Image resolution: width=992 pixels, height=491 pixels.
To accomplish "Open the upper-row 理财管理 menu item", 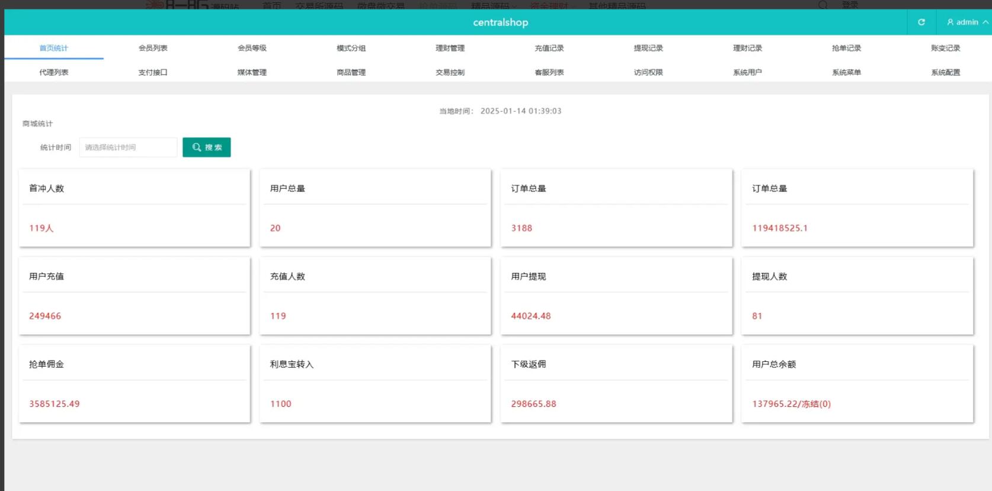I will pos(450,48).
